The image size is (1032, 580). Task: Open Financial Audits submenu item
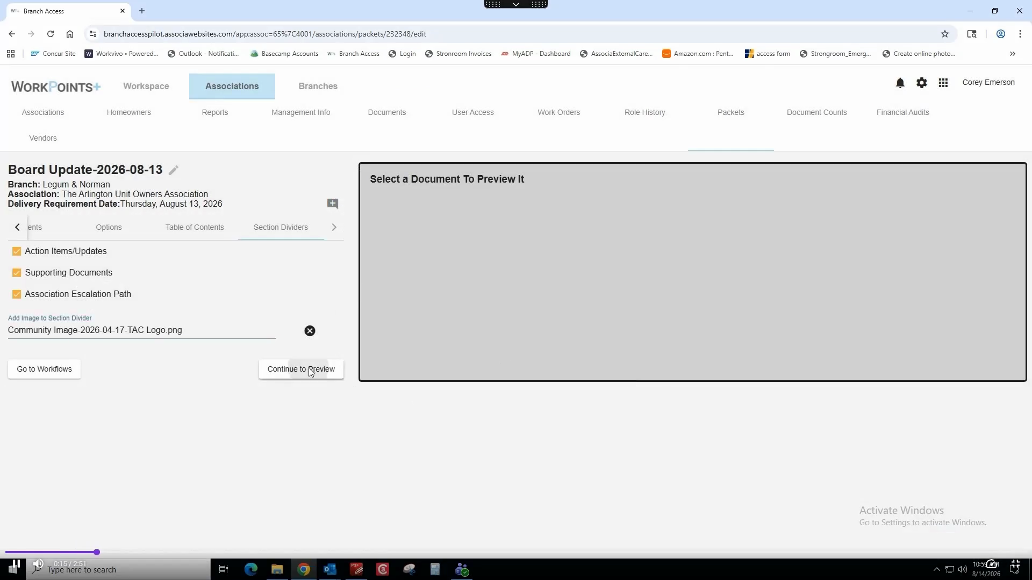click(x=903, y=112)
